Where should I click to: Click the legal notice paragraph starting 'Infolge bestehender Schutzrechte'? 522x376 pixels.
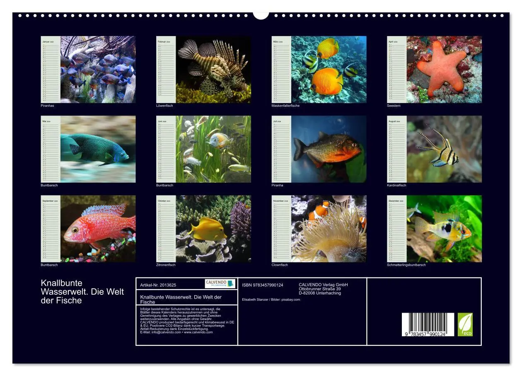click(187, 321)
